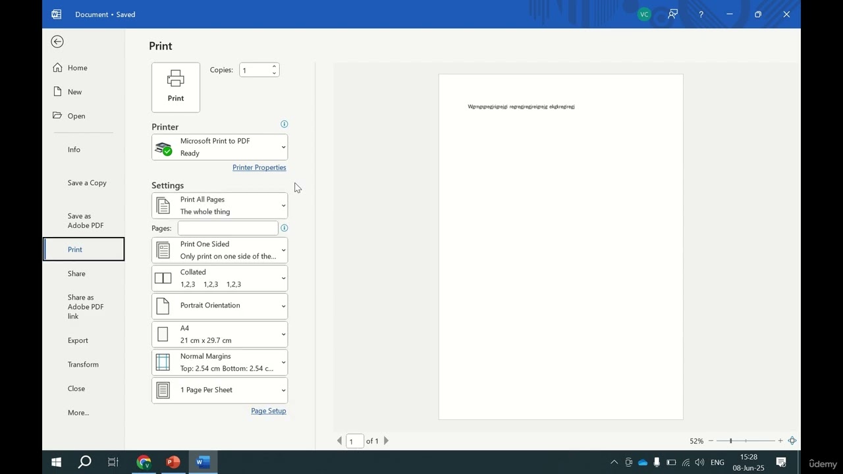The image size is (843, 474).
Task: Open the taskbar clock showing 15:28
Action: [x=748, y=462]
